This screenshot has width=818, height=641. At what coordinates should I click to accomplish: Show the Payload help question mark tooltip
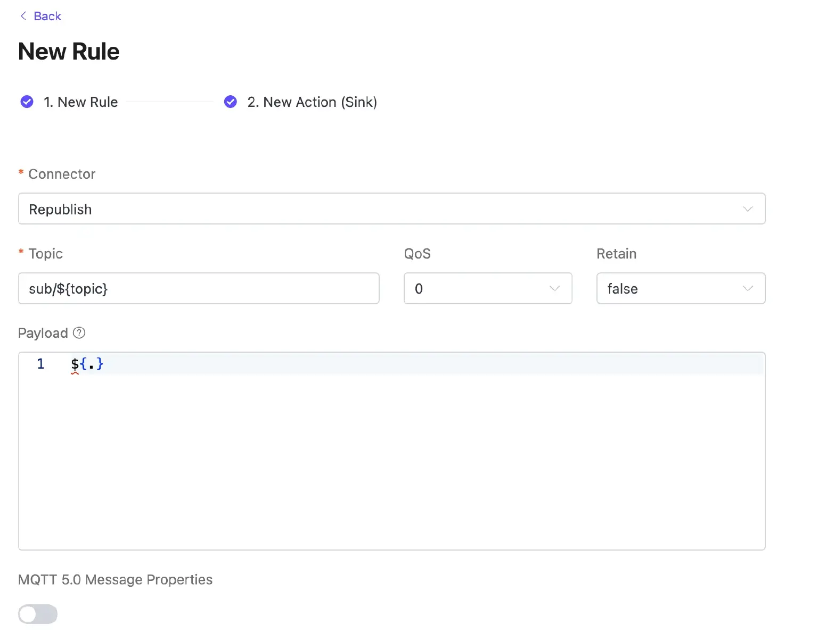coord(79,333)
